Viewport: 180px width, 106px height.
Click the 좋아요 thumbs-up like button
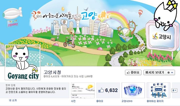[x=133, y=72]
